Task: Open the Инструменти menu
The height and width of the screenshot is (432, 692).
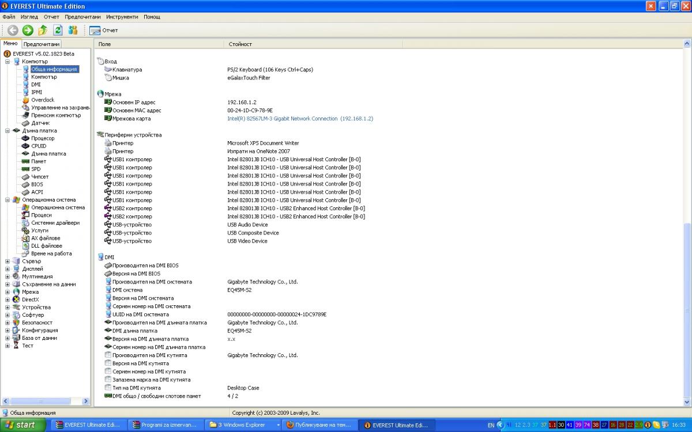Action: point(122,17)
